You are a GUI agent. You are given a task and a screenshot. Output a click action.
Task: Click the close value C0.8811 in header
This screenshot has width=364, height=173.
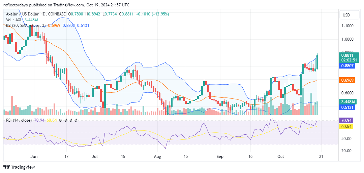(127, 14)
